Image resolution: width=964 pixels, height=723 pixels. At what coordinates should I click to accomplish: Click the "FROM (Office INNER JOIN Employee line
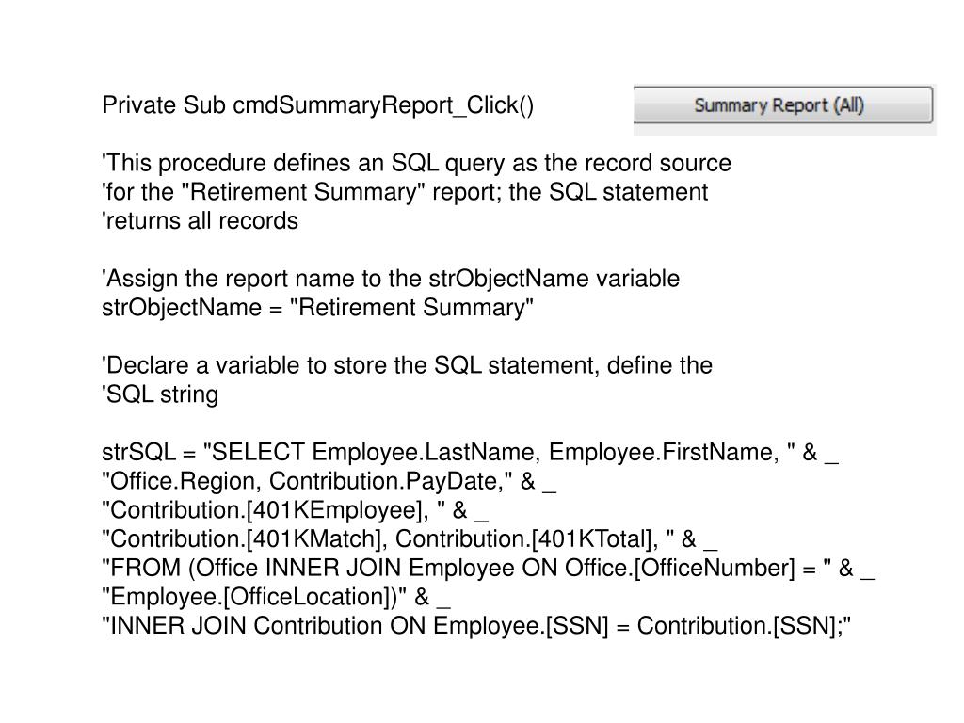tap(488, 568)
